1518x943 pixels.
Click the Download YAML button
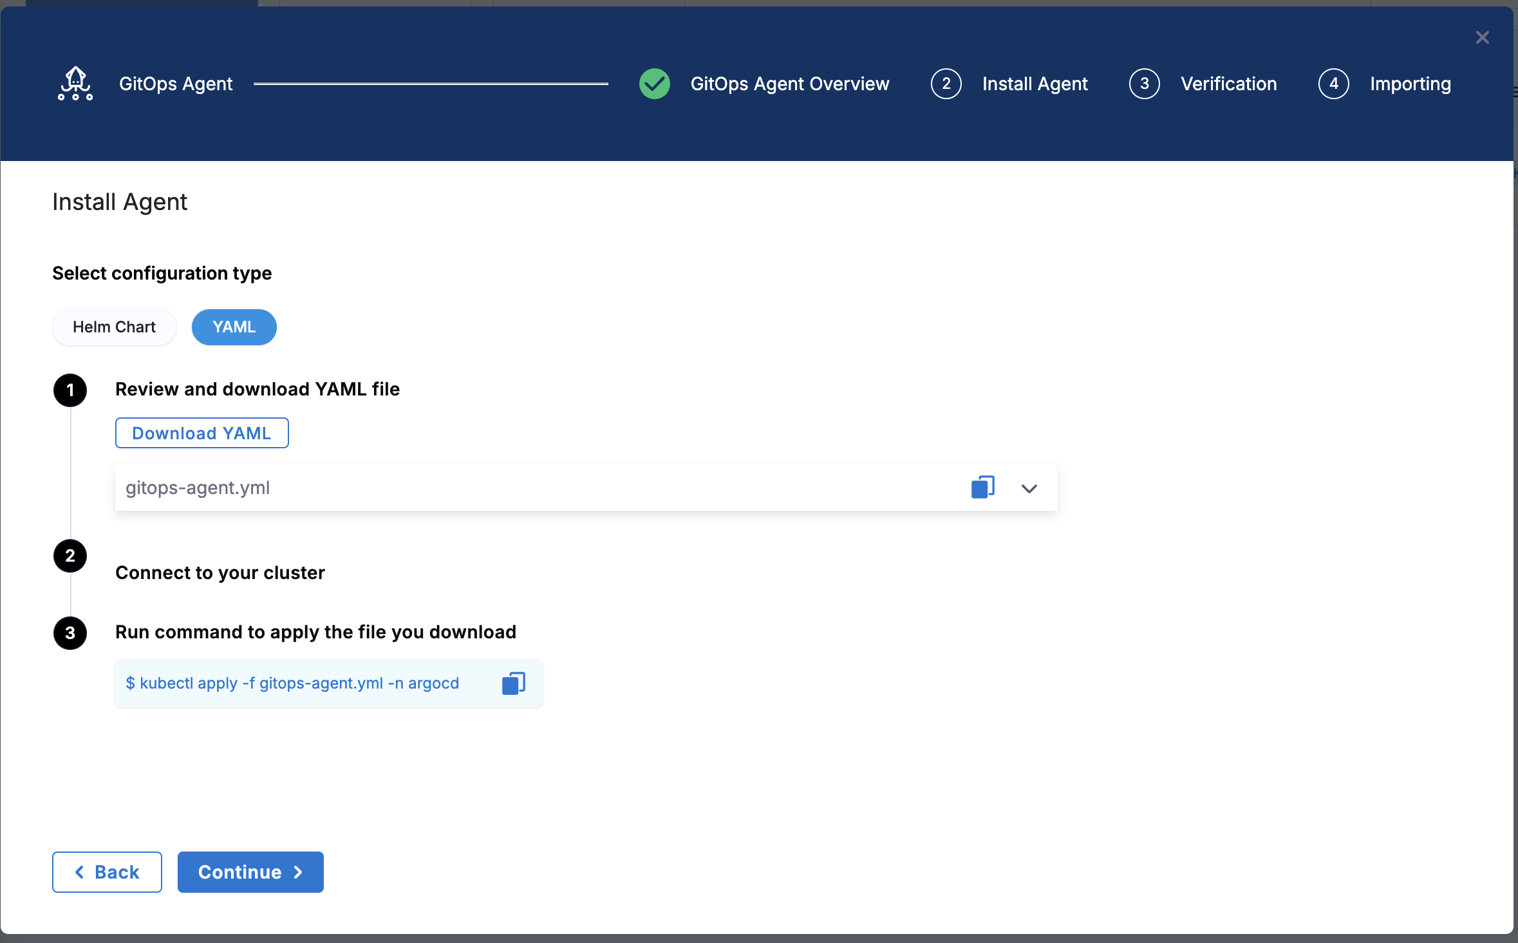pos(201,433)
